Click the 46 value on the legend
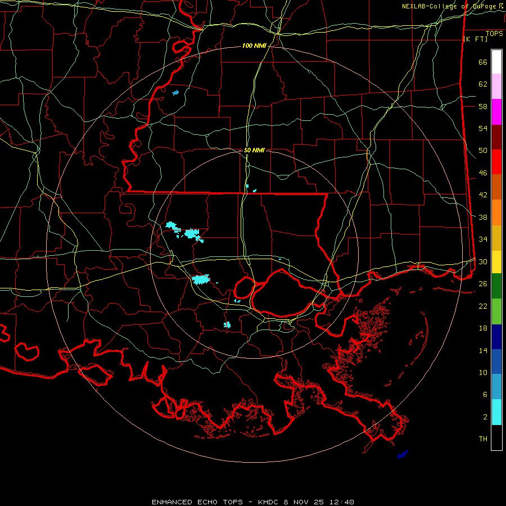 point(483,173)
